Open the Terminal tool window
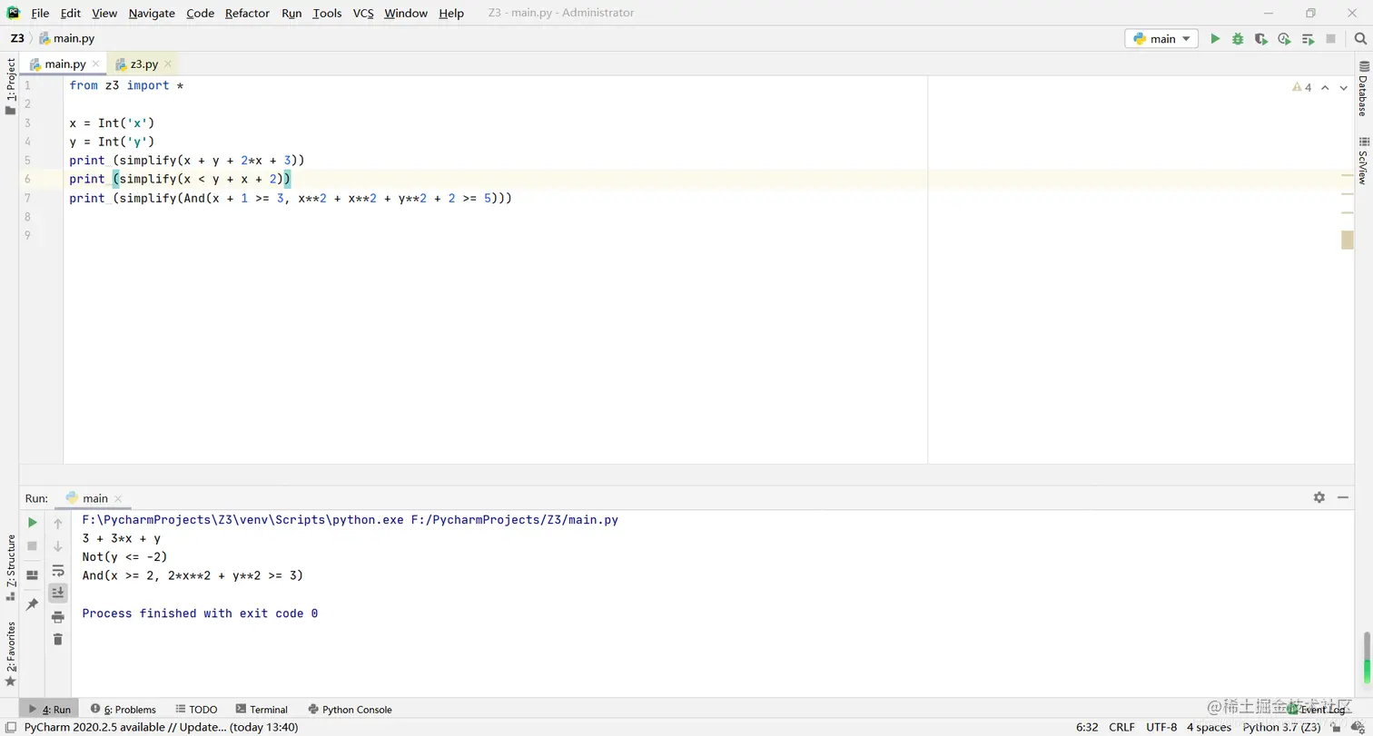The width and height of the screenshot is (1373, 736). 262,710
